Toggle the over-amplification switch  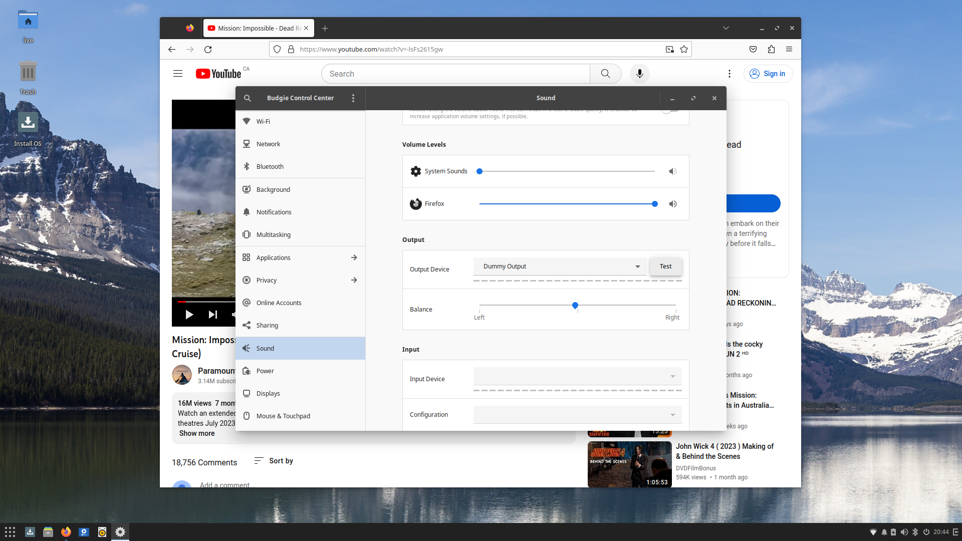tap(670, 110)
